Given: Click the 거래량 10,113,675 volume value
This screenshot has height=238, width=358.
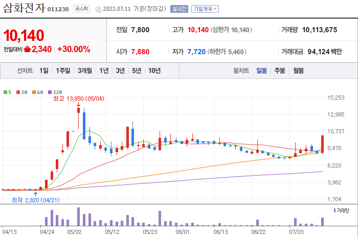Looking at the screenshot, I should pyautogui.click(x=320, y=30).
